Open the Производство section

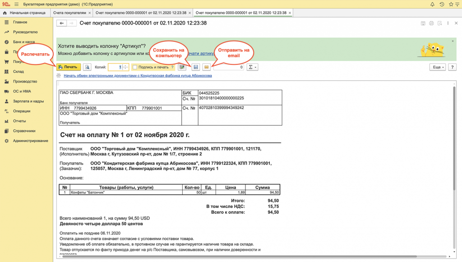click(x=25, y=81)
